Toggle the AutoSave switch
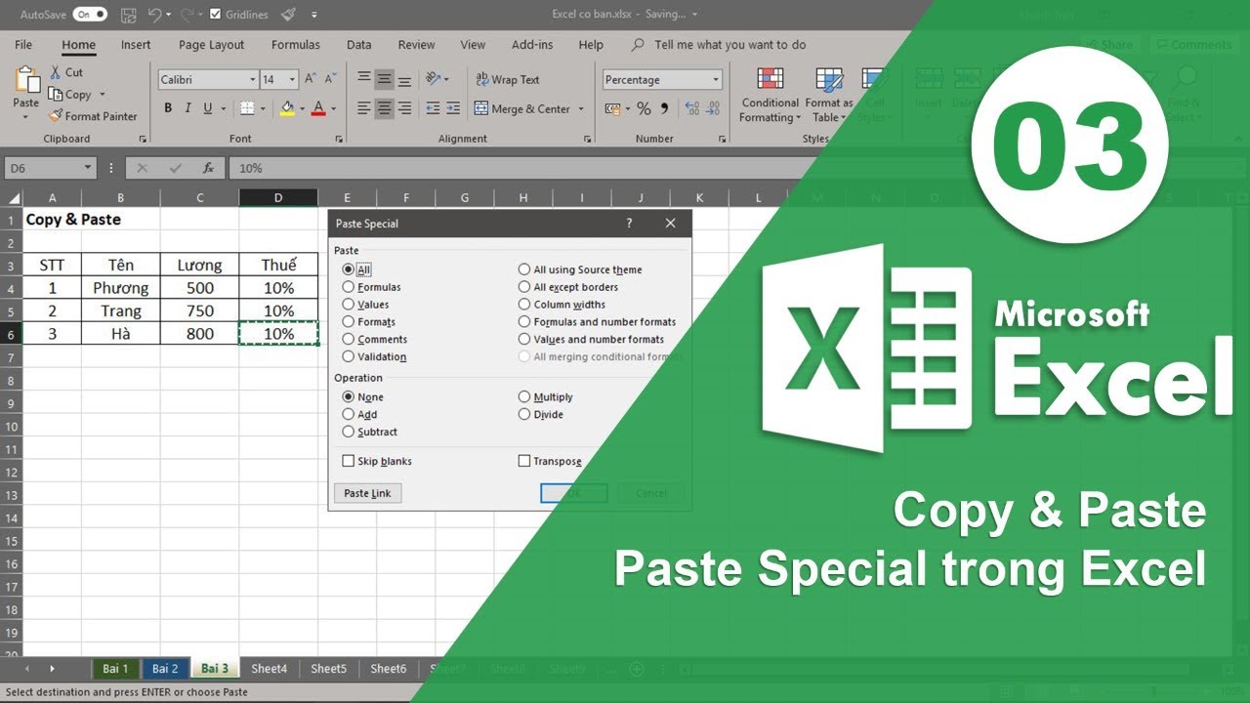Viewport: 1250px width, 703px height. 89,15
